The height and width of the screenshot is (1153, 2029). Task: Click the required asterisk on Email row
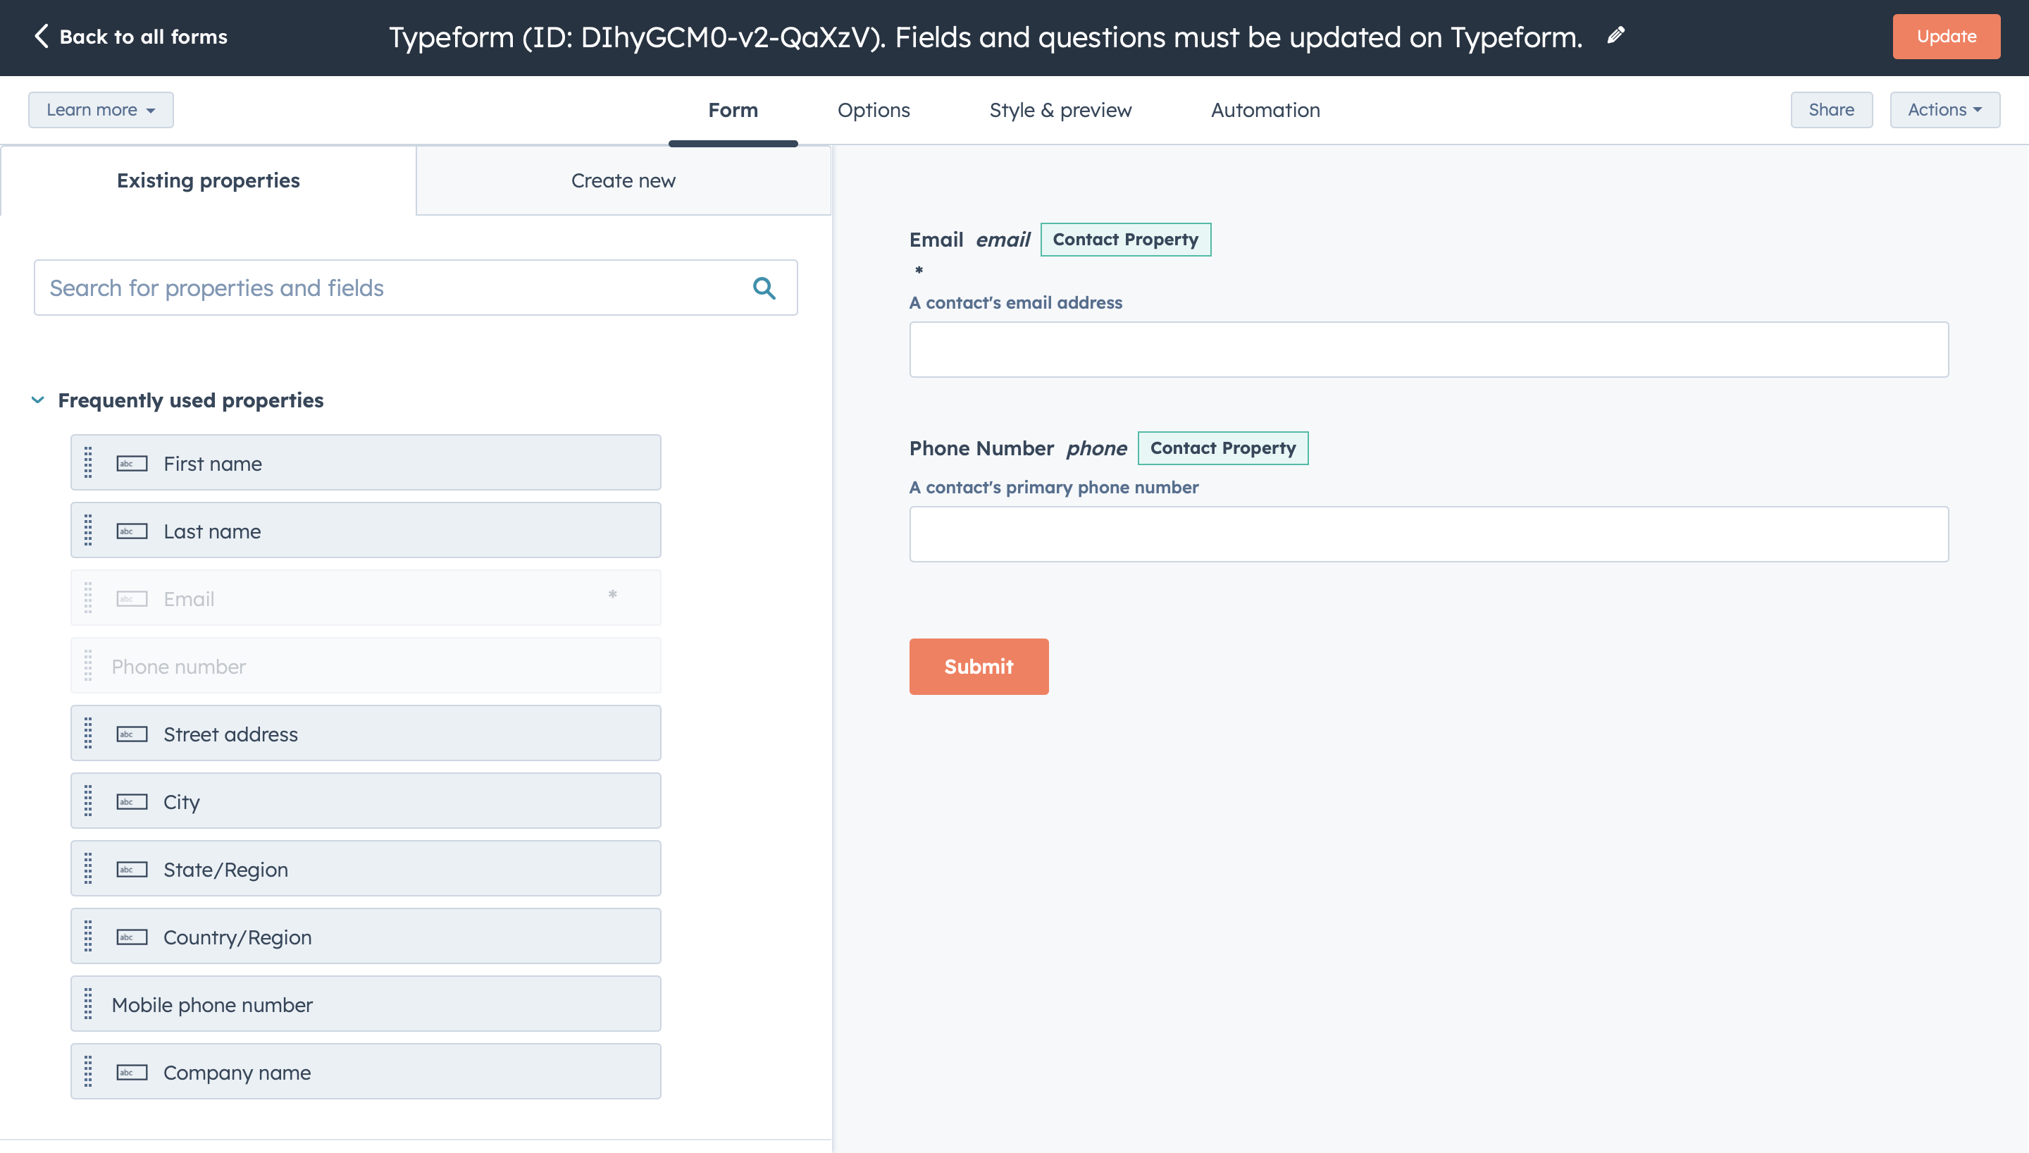tap(612, 595)
